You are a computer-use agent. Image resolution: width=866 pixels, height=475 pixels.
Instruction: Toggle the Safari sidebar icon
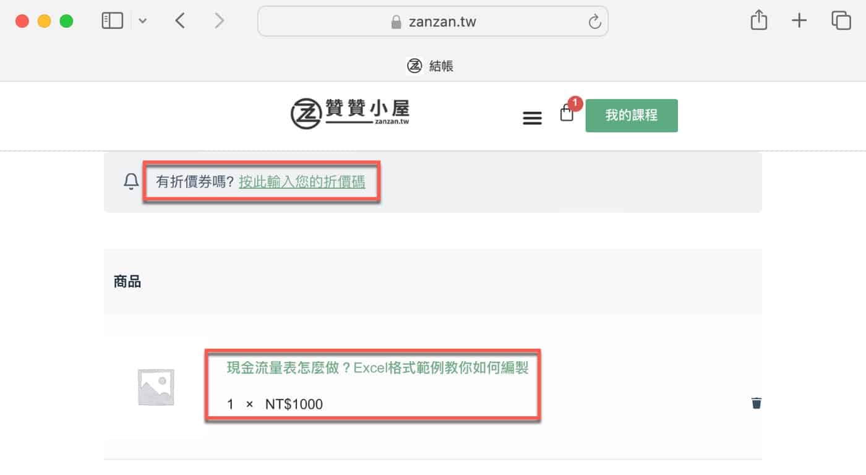click(112, 21)
